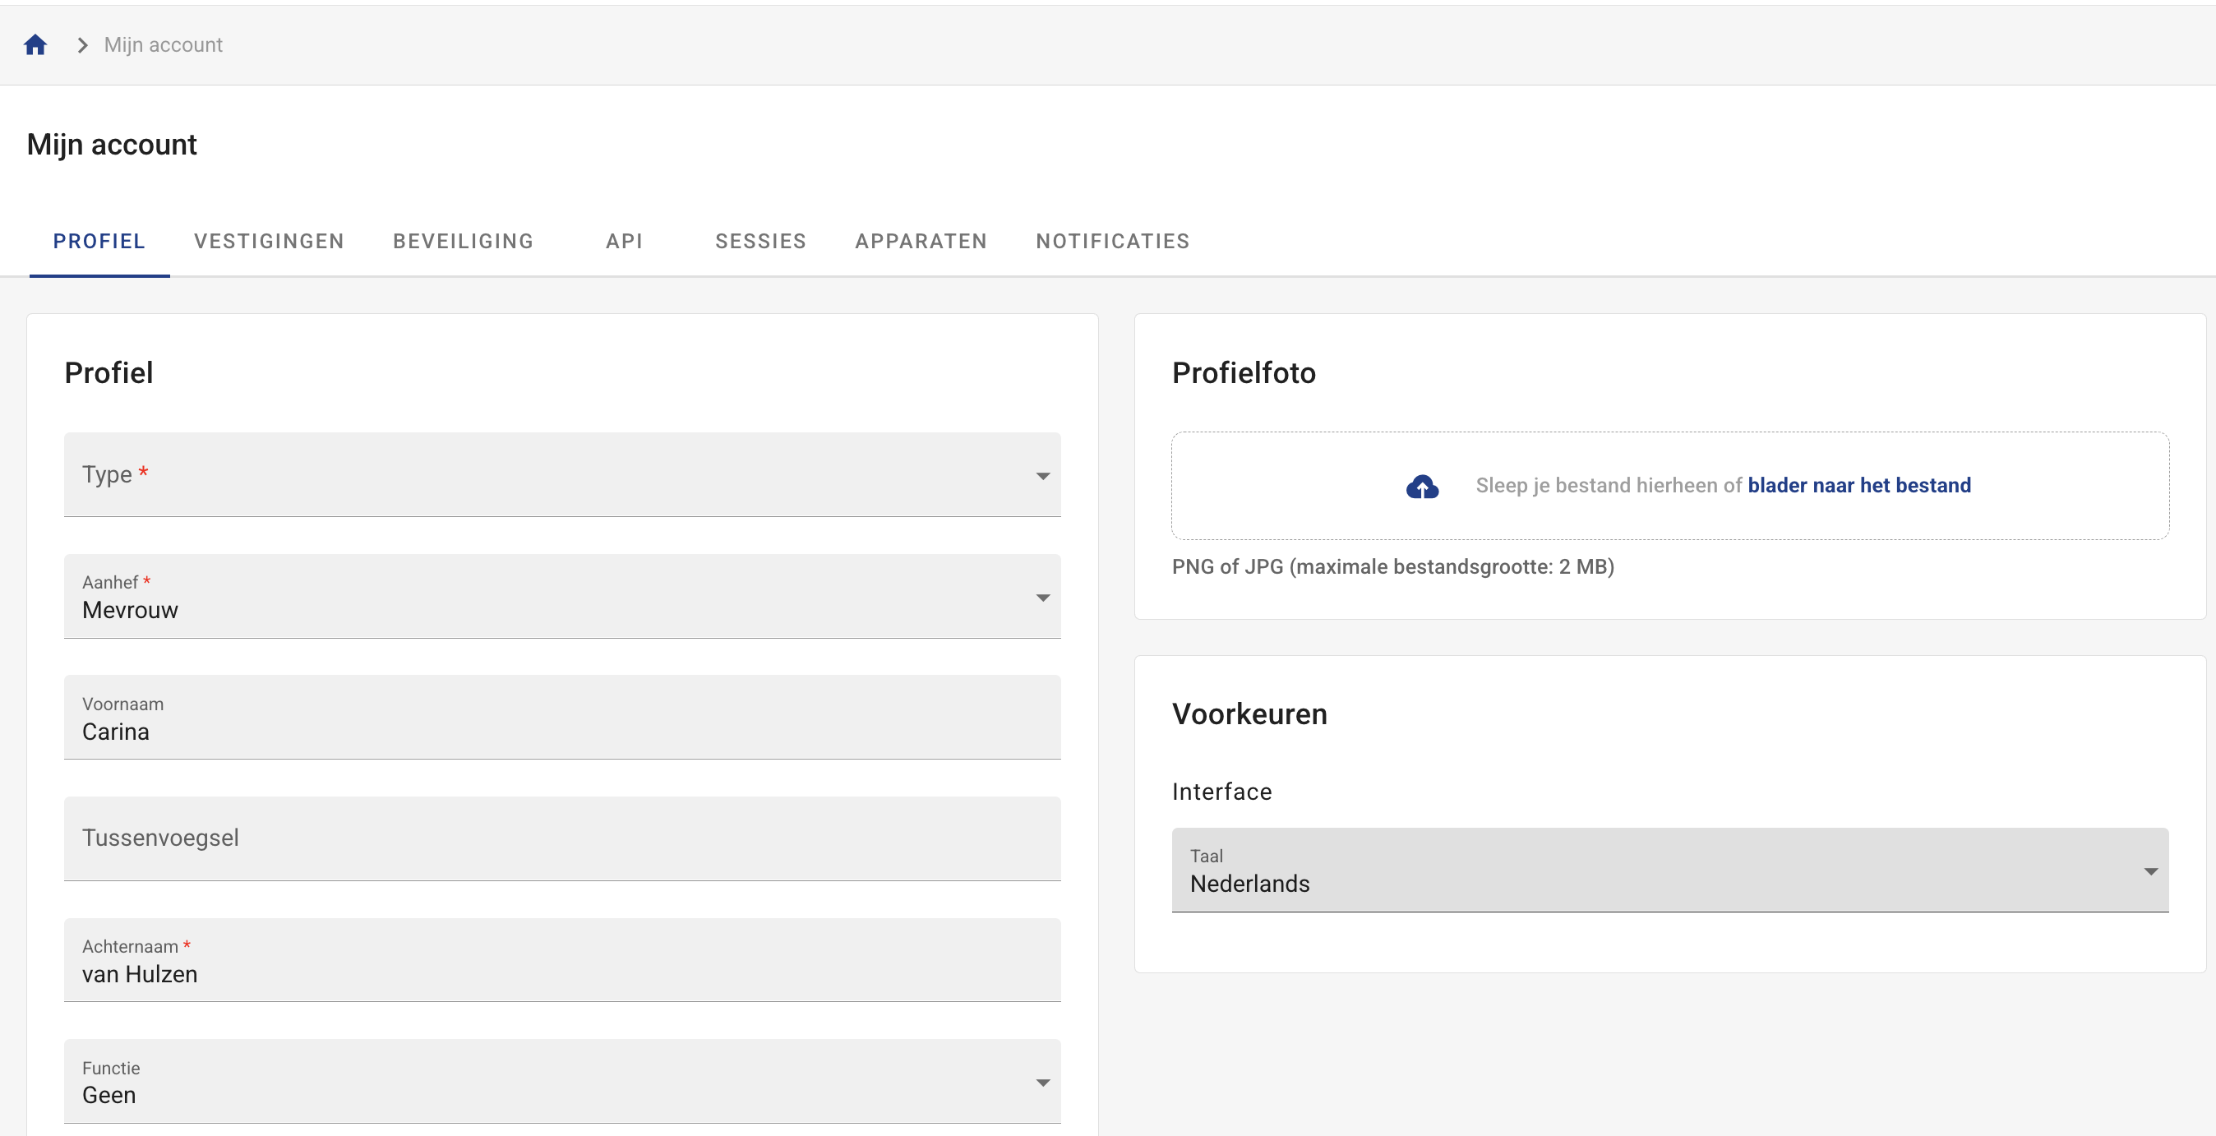Viewport: 2216px width, 1136px height.
Task: Click 'blader naar het bestand' link
Action: [1859, 485]
